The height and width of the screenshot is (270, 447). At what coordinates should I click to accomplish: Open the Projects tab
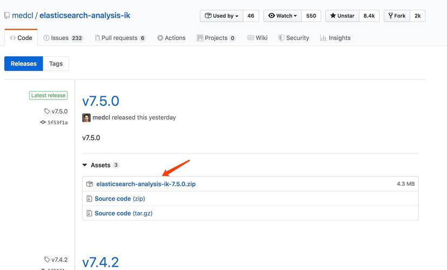(x=216, y=38)
